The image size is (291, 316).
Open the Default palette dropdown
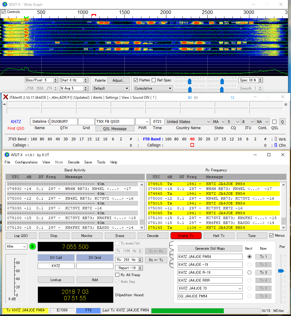tap(111, 88)
